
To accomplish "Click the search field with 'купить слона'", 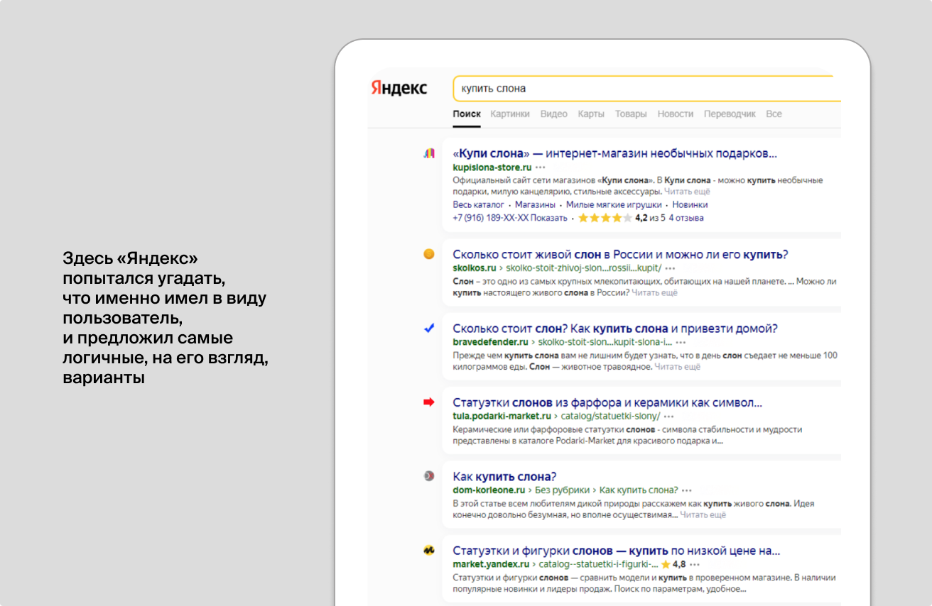I will pos(647,89).
